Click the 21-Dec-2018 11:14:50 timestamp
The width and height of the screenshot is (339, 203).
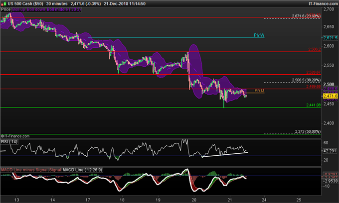point(125,3)
